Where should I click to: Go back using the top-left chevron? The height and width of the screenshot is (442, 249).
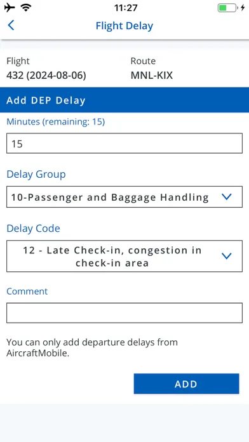tap(11, 25)
